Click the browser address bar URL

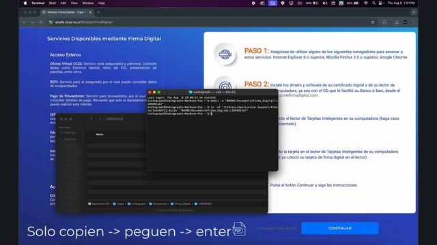pos(83,22)
